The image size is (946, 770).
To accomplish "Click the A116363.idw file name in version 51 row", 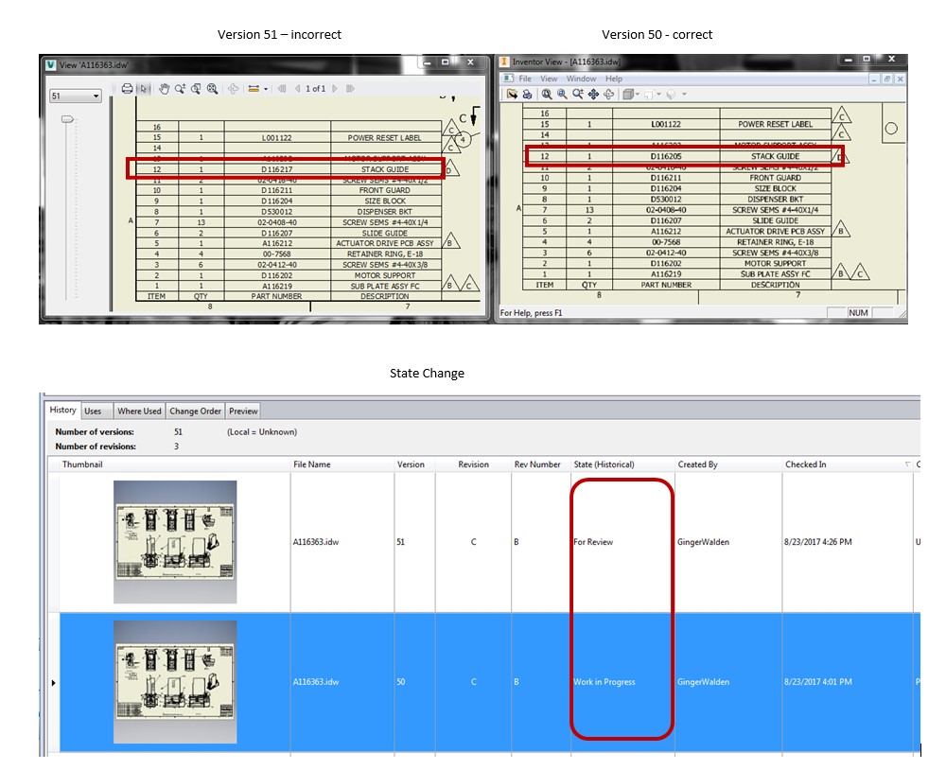I will point(316,542).
